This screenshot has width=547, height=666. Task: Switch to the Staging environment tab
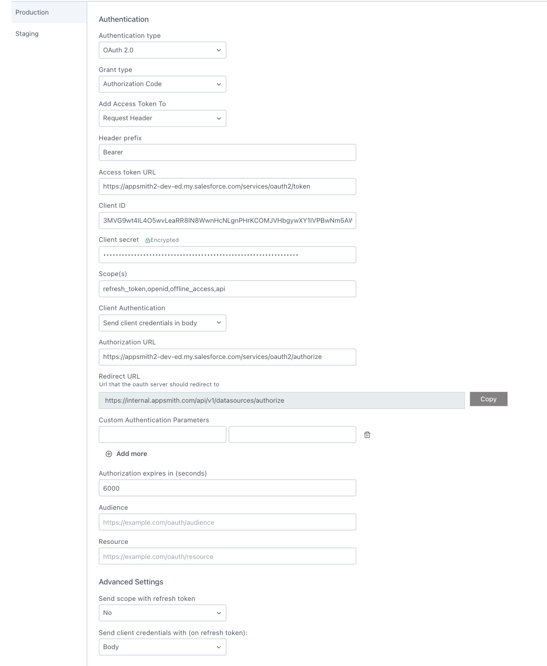[27, 33]
